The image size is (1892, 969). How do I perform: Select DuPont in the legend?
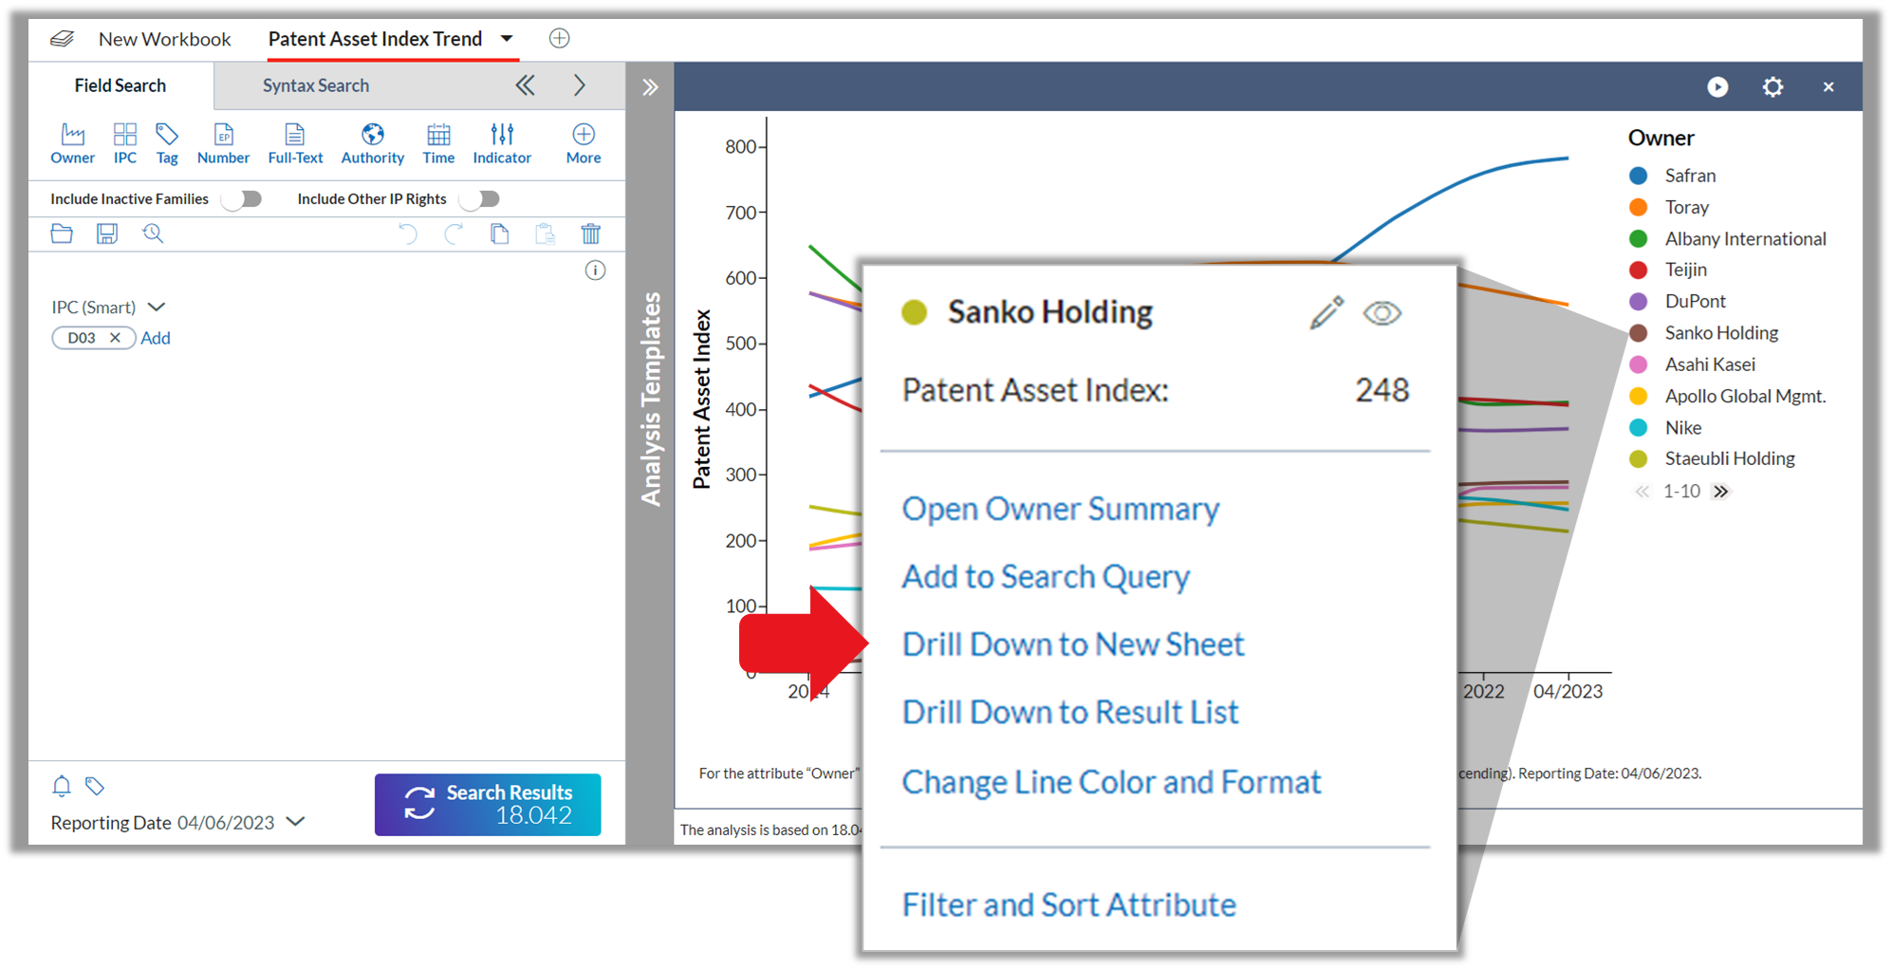1677,301
